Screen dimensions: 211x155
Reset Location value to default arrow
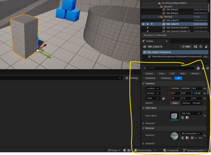tap(205, 89)
